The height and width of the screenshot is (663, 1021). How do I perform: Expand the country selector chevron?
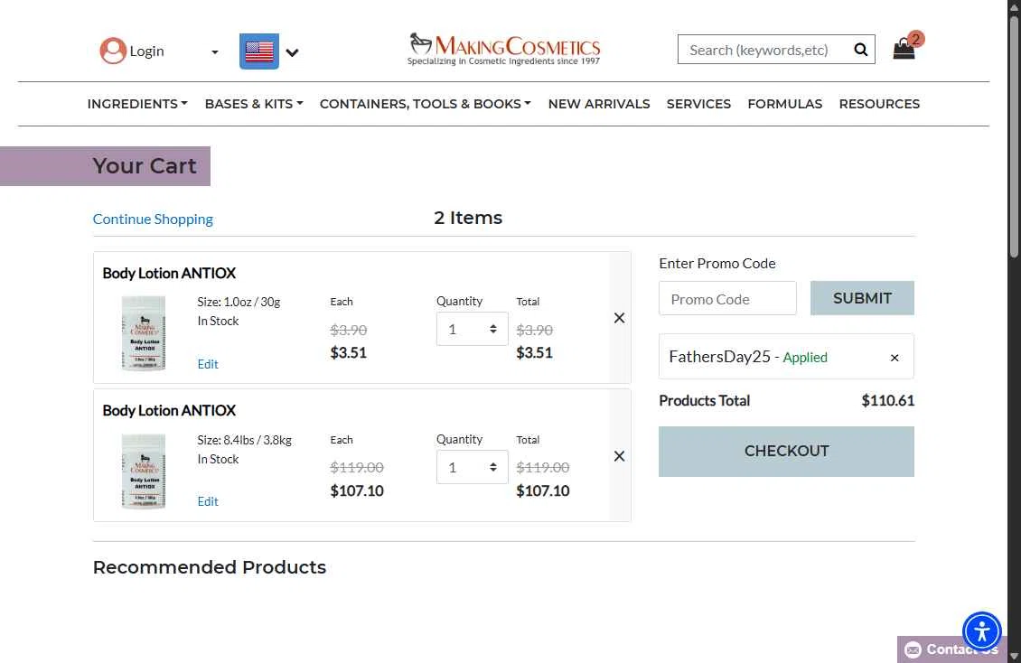click(293, 52)
